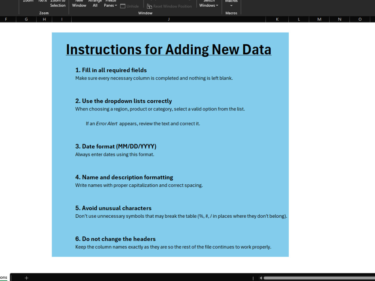Click Arrange All in the Window group
Image resolution: width=375 pixels, height=281 pixels.
(95, 4)
